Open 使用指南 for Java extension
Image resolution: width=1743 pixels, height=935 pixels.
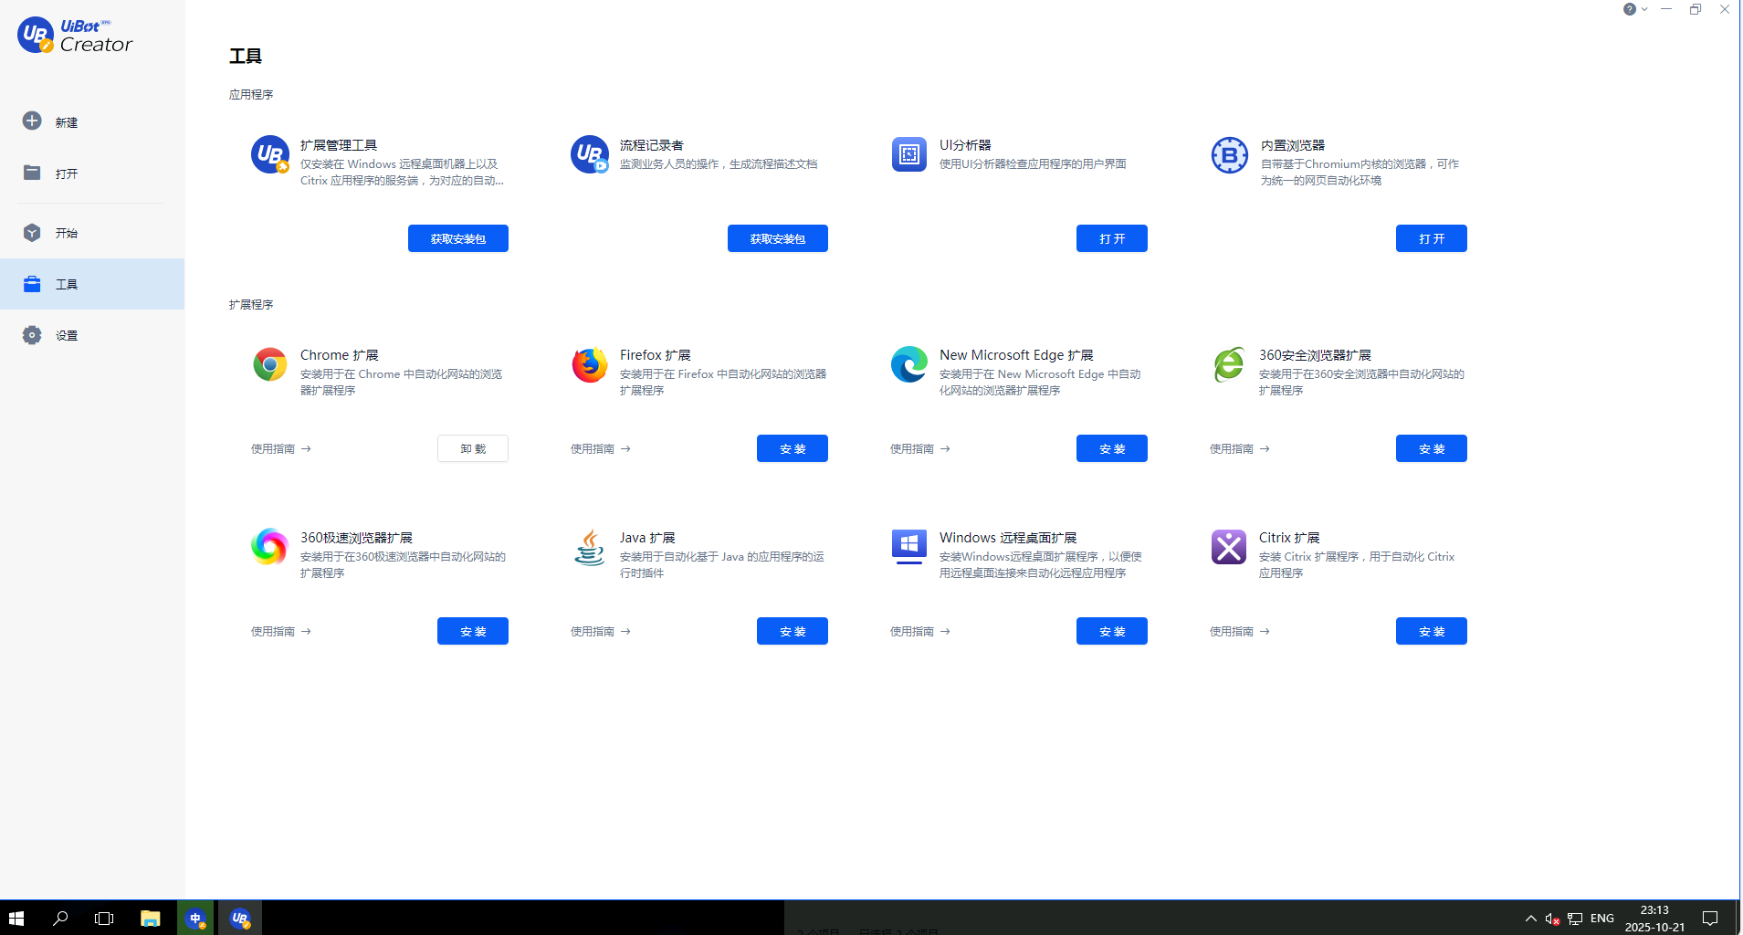pyautogui.click(x=600, y=631)
